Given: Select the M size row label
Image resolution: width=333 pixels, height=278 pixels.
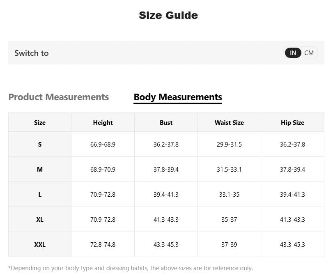Looking at the screenshot, I should click(40, 169).
